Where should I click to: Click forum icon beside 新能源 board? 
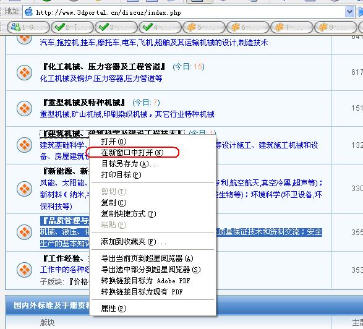tap(25, 189)
